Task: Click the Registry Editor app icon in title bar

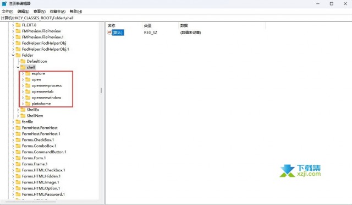Action: tap(4, 4)
